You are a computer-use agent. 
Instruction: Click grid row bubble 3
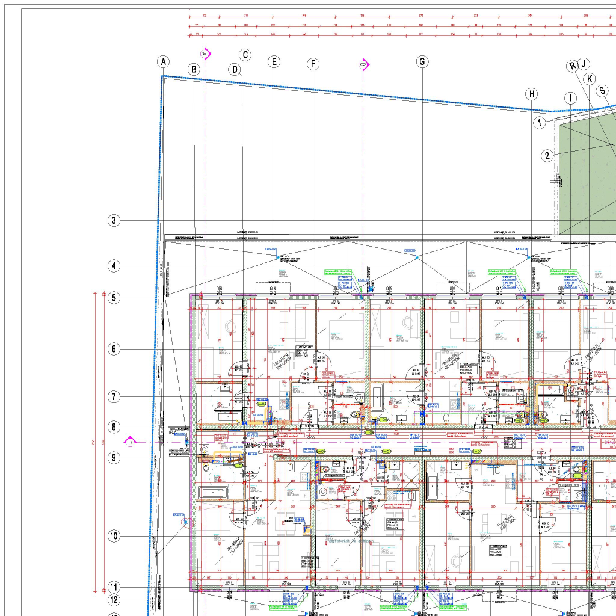(114, 220)
